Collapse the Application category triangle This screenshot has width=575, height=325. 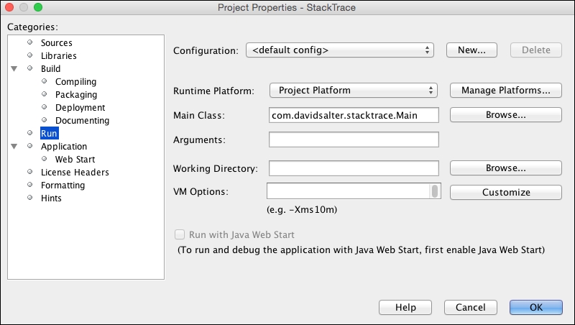14,147
